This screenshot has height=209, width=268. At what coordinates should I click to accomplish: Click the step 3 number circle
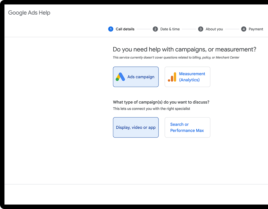[201, 29]
